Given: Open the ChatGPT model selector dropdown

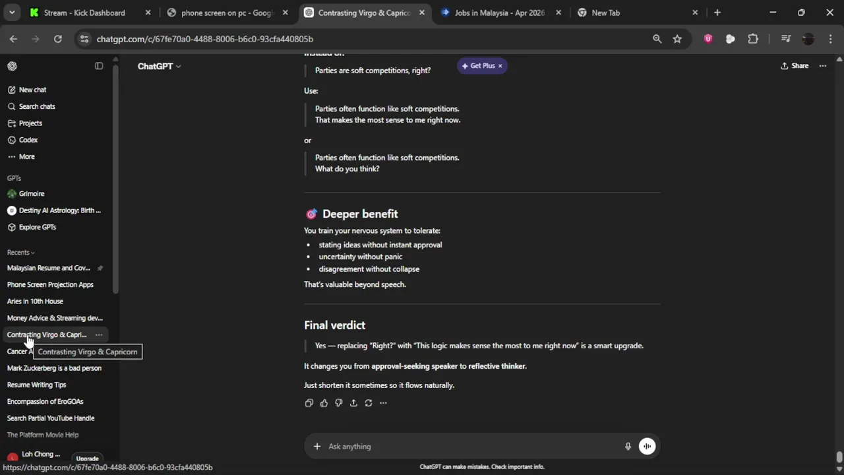Looking at the screenshot, I should [x=159, y=66].
